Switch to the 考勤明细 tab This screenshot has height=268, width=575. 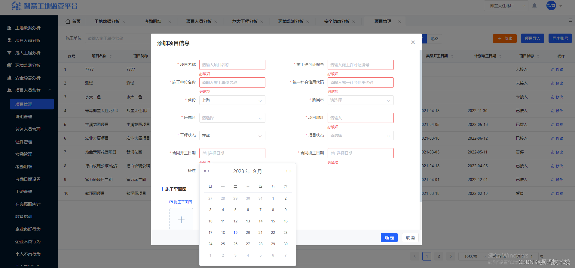coord(153,21)
